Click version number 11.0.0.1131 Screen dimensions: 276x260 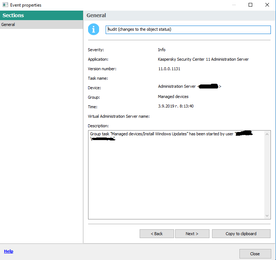click(169, 69)
